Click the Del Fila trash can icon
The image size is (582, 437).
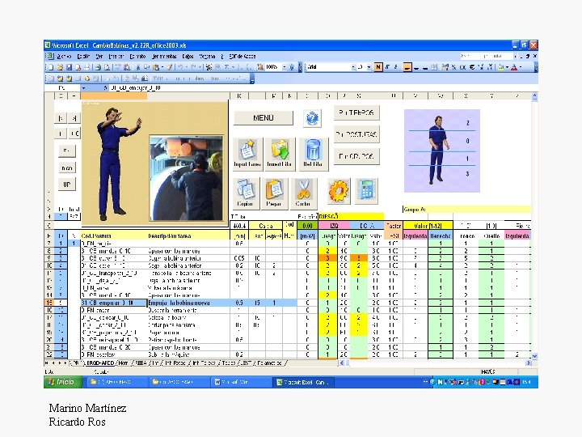(x=313, y=154)
